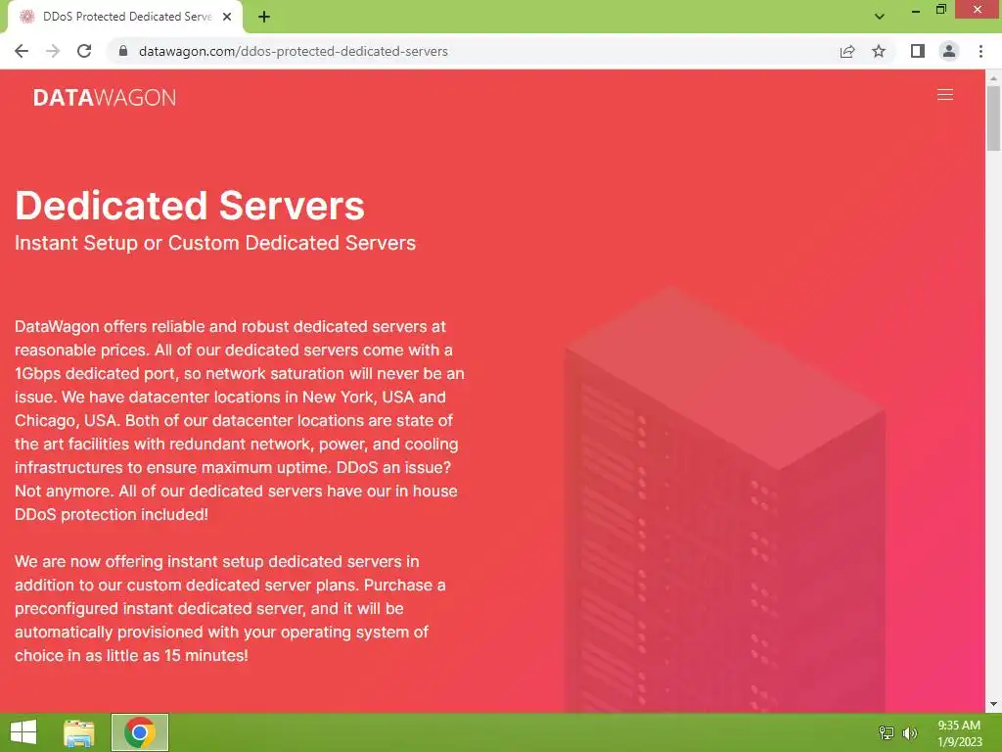The width and height of the screenshot is (1002, 752).
Task: Share this page icon
Action: 847,51
